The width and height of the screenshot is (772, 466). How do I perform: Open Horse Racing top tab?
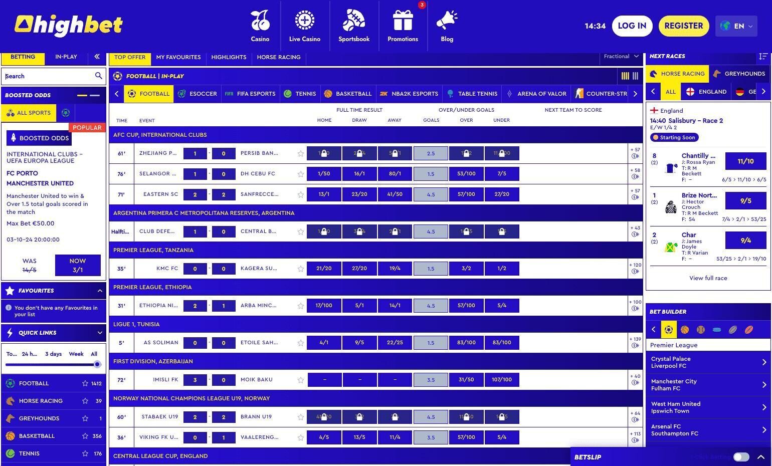point(279,57)
